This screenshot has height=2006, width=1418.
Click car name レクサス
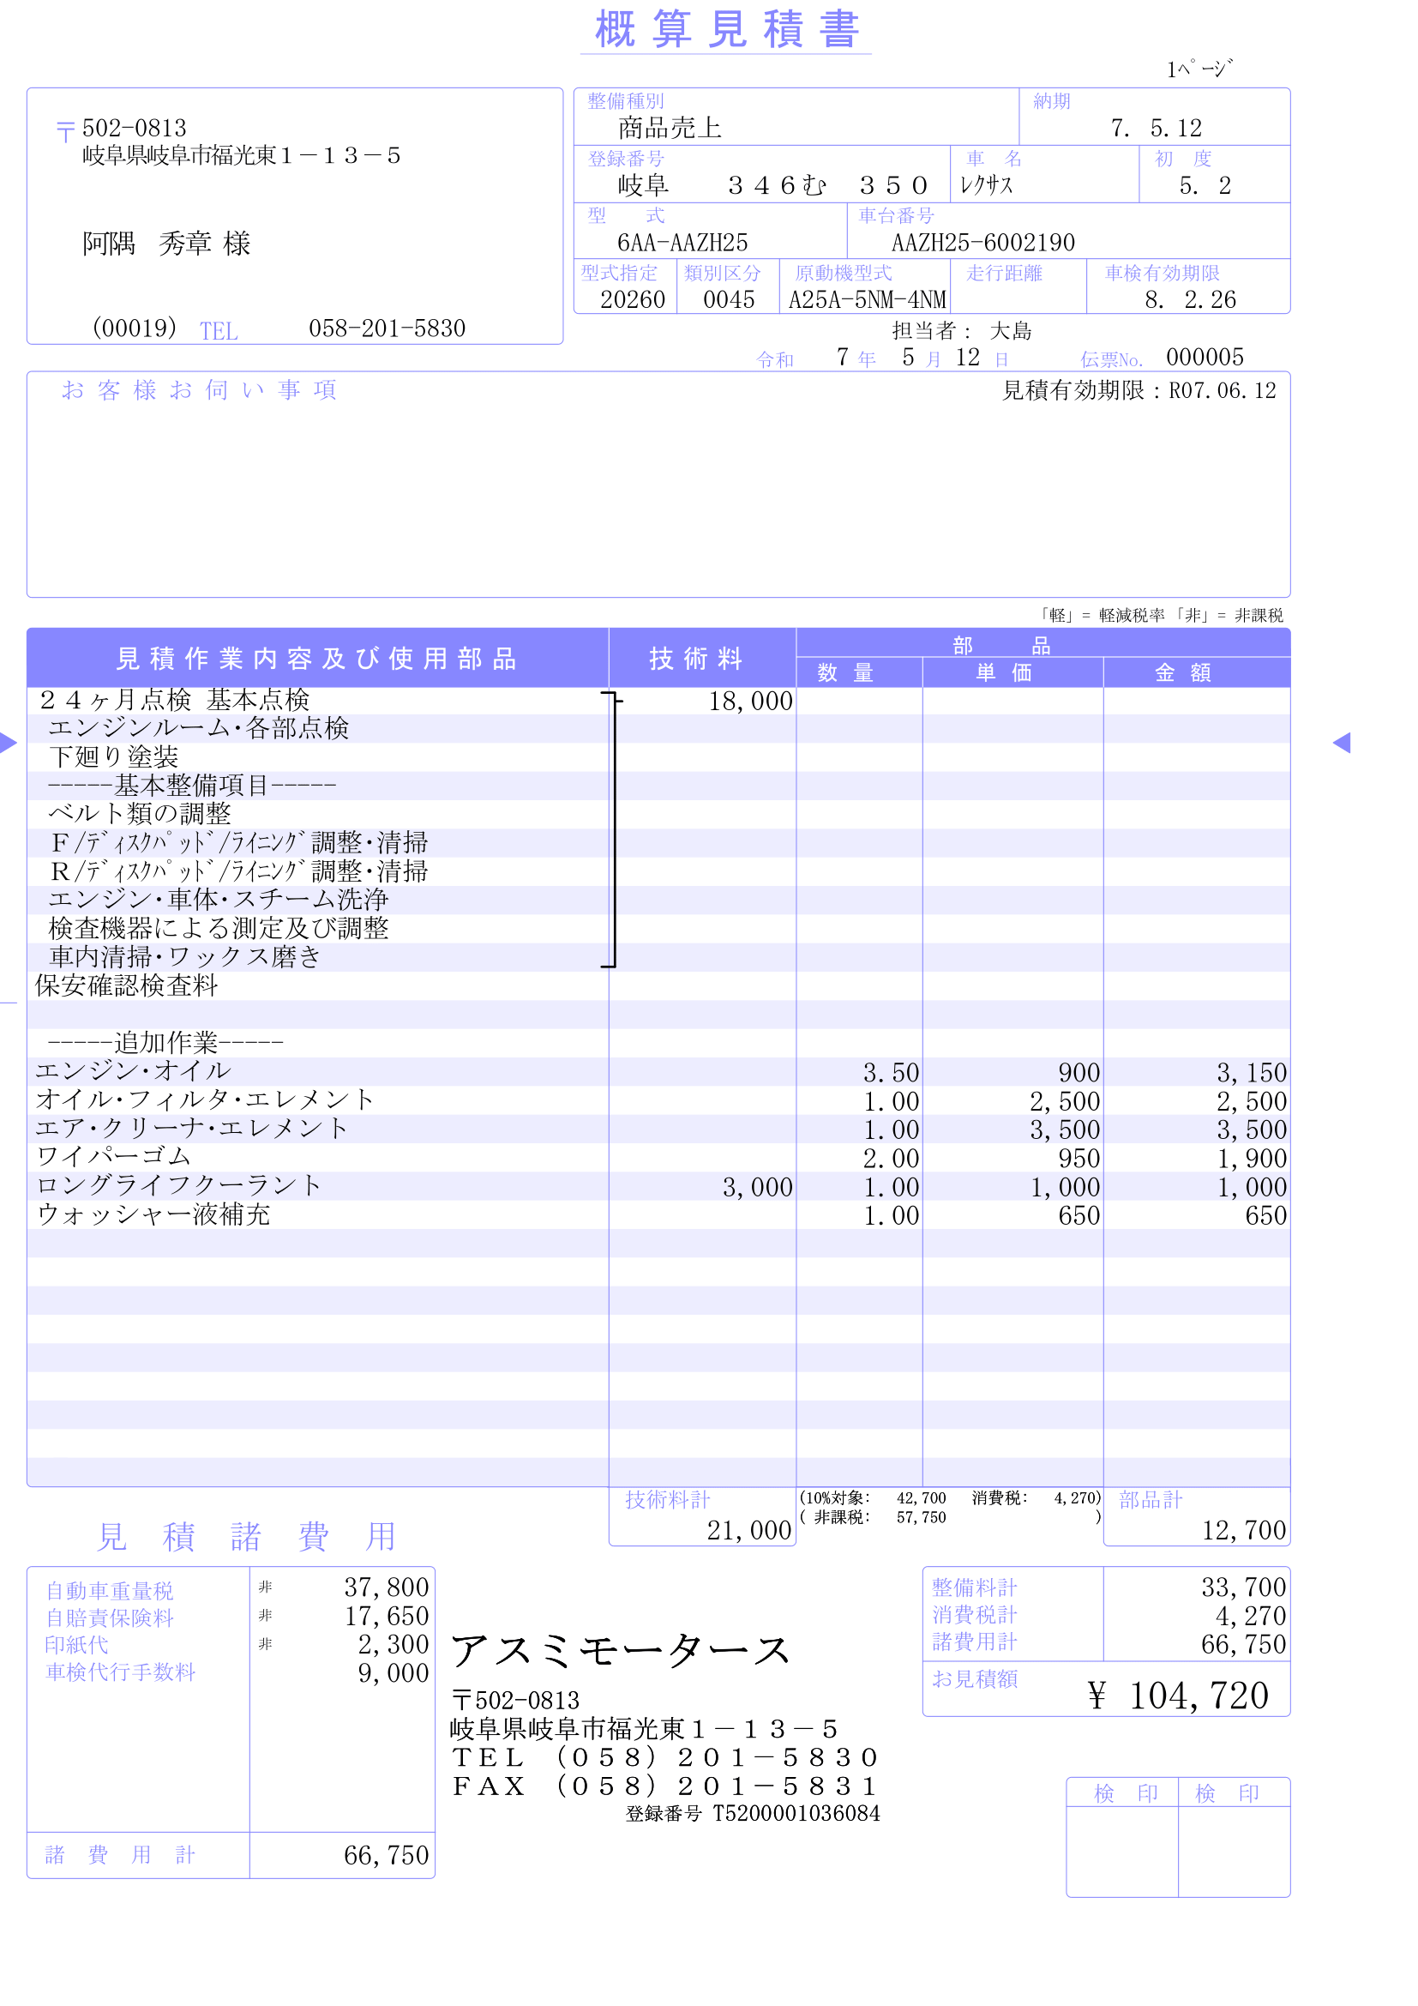point(986,185)
